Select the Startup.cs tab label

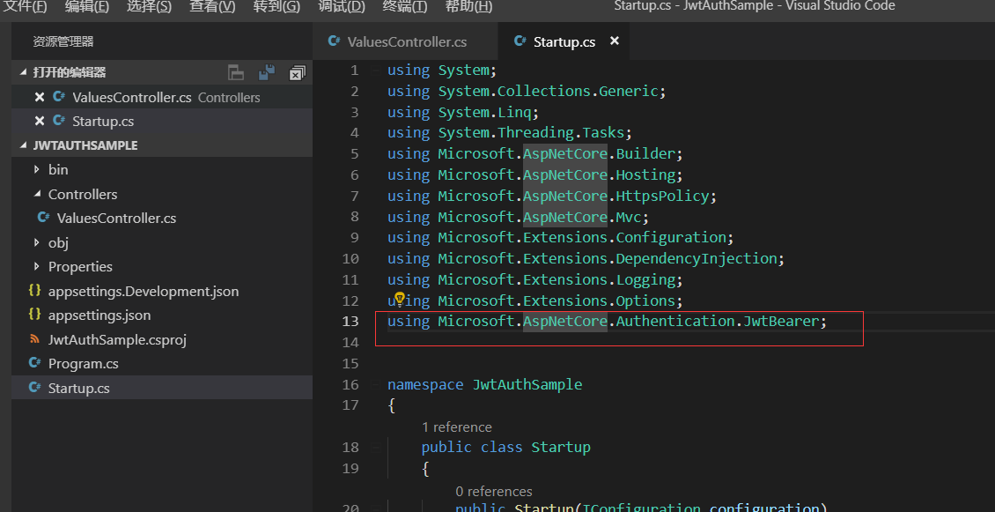[564, 42]
